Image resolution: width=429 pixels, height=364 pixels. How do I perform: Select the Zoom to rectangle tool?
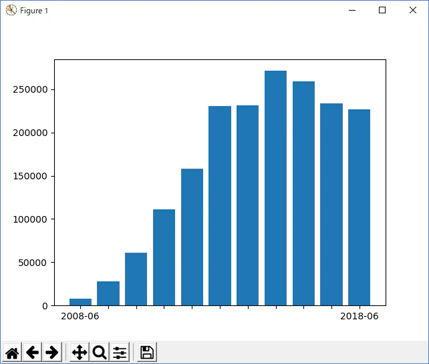100,352
